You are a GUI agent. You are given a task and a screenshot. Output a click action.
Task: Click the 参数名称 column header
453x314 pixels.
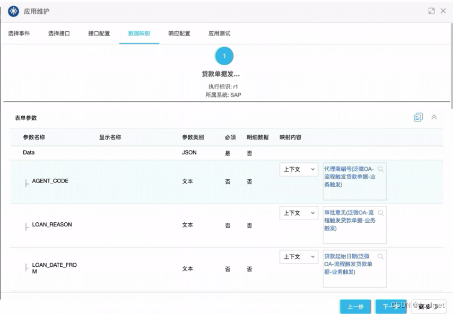coord(34,137)
